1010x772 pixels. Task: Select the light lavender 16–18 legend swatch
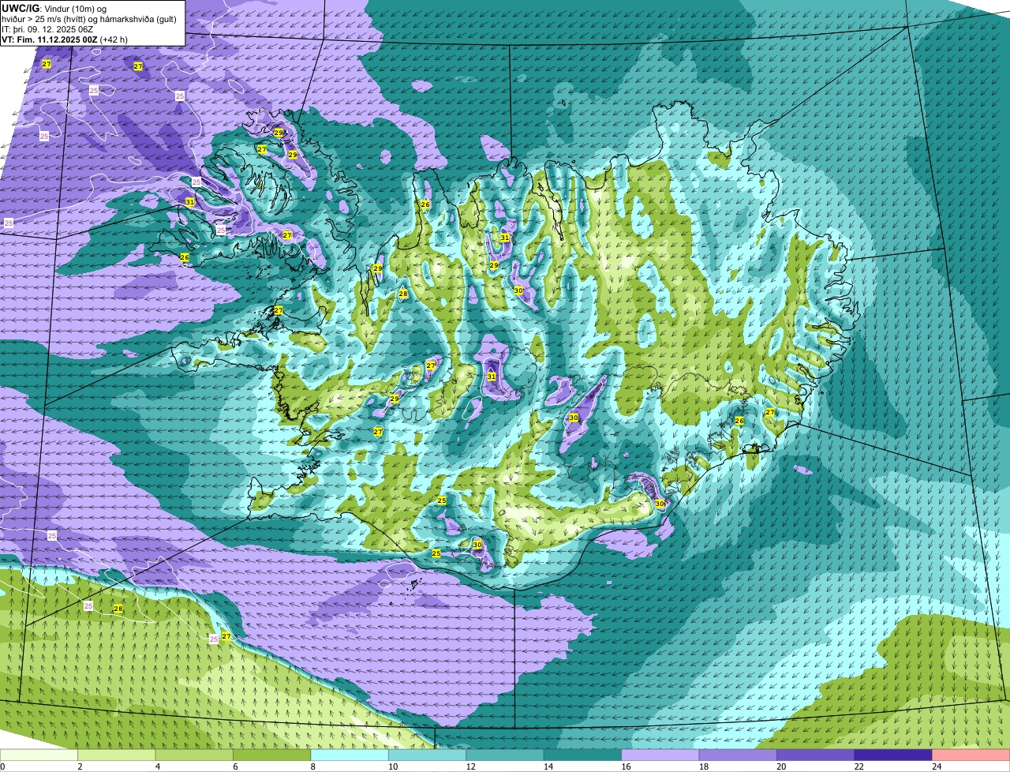[x=660, y=755]
